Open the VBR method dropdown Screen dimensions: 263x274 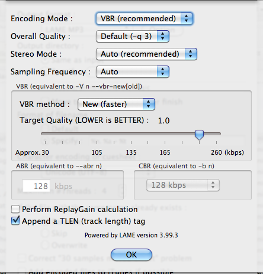116,104
